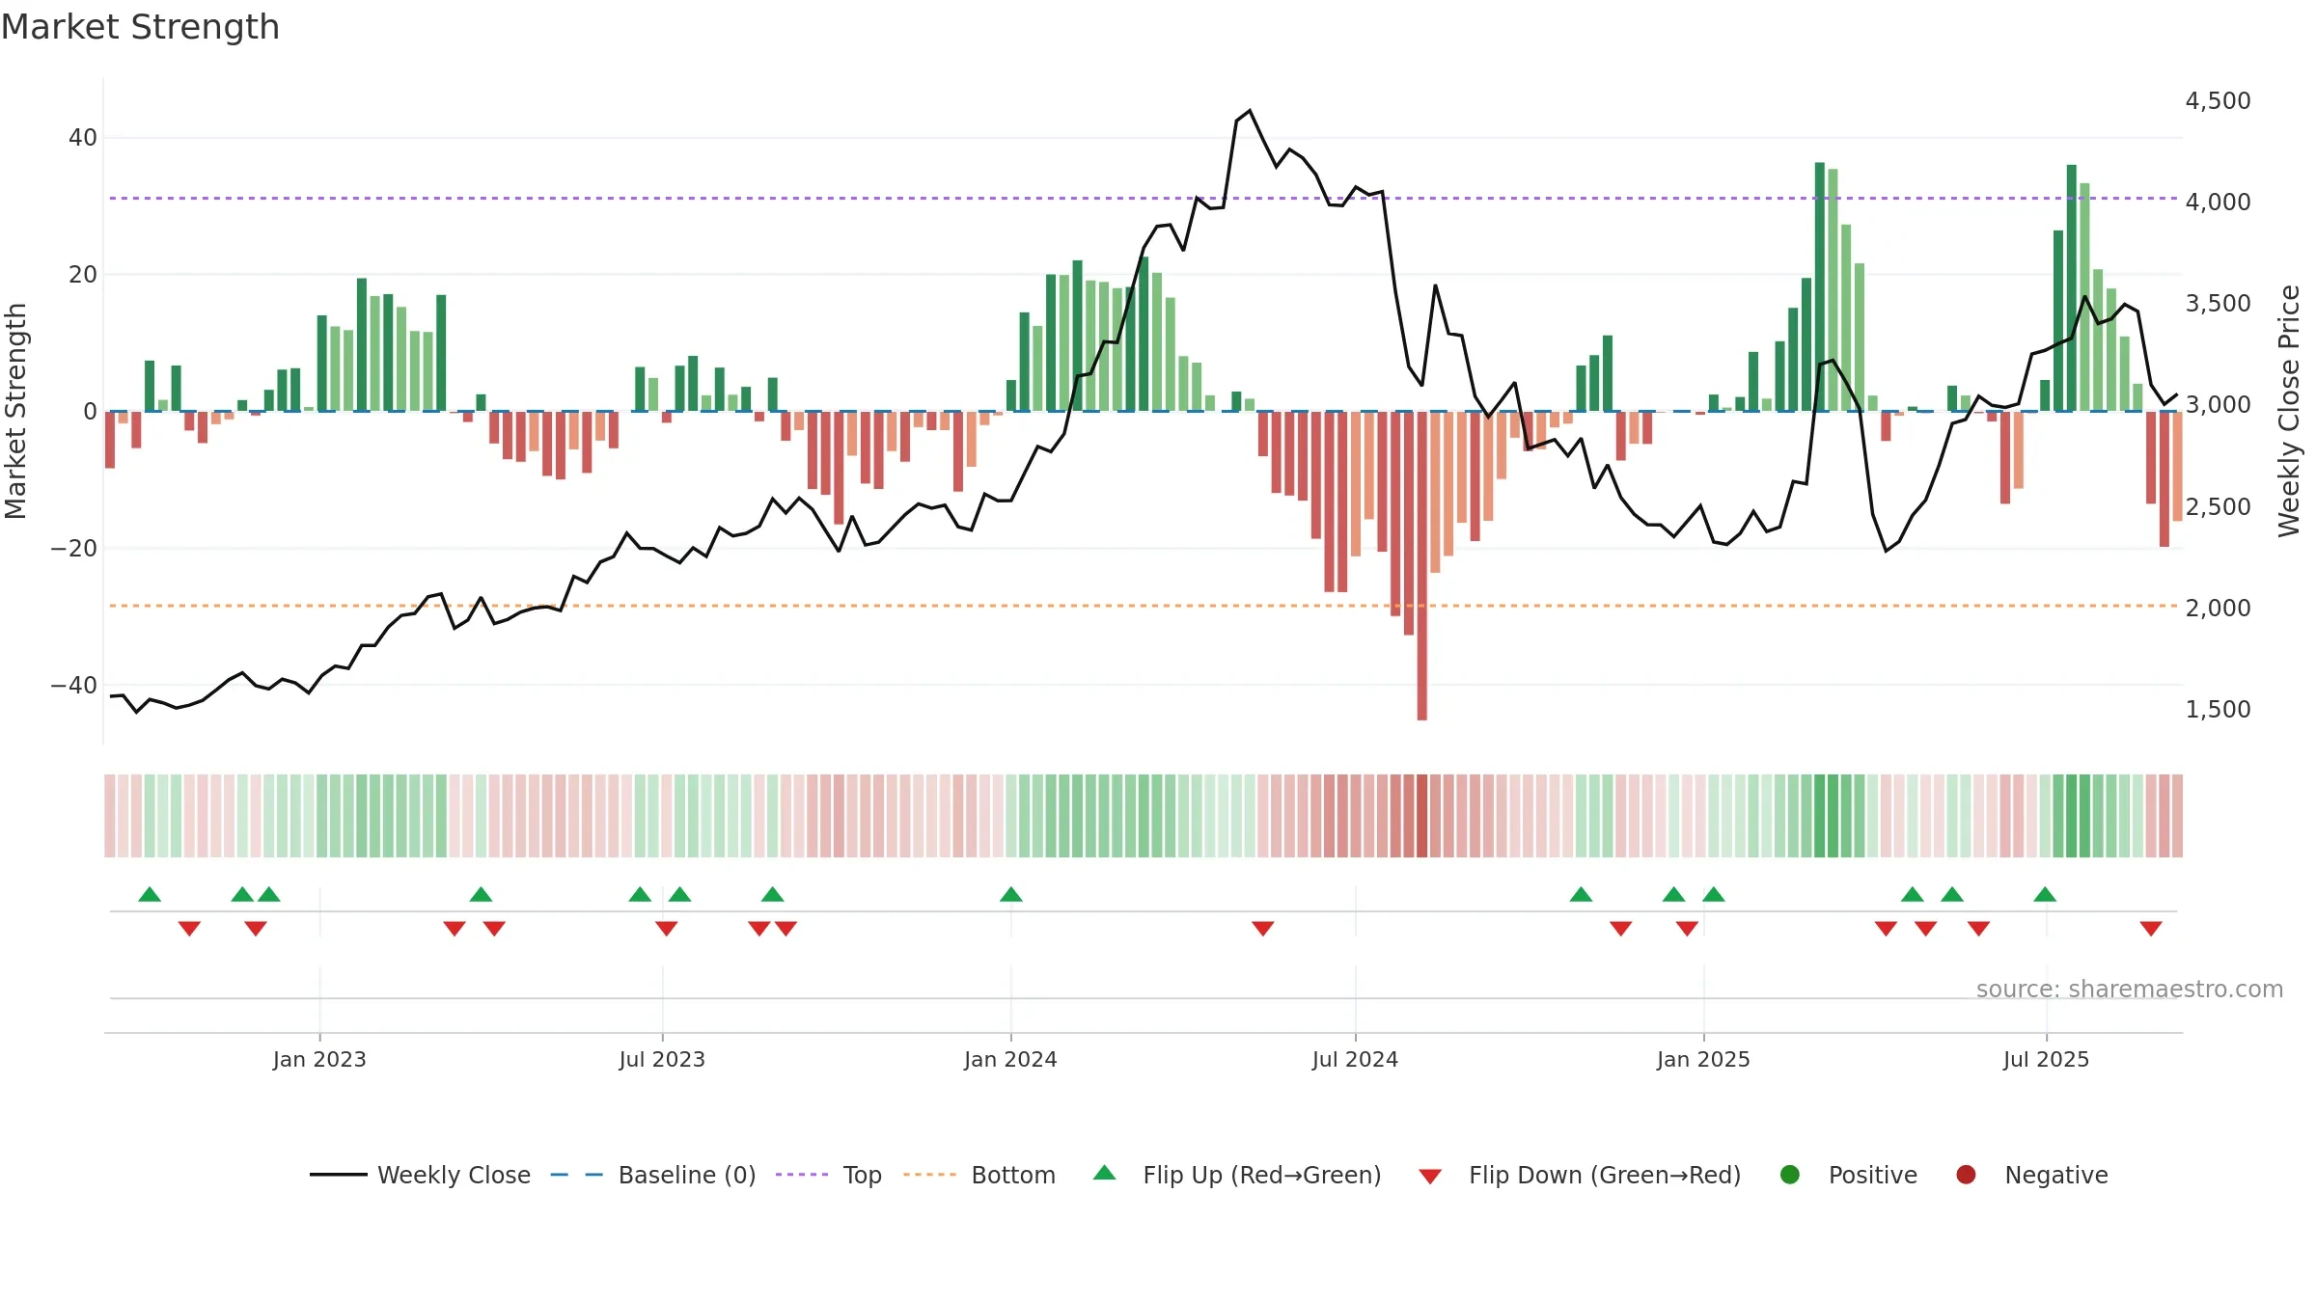Click the 1,500 price axis tick

[x=2218, y=710]
